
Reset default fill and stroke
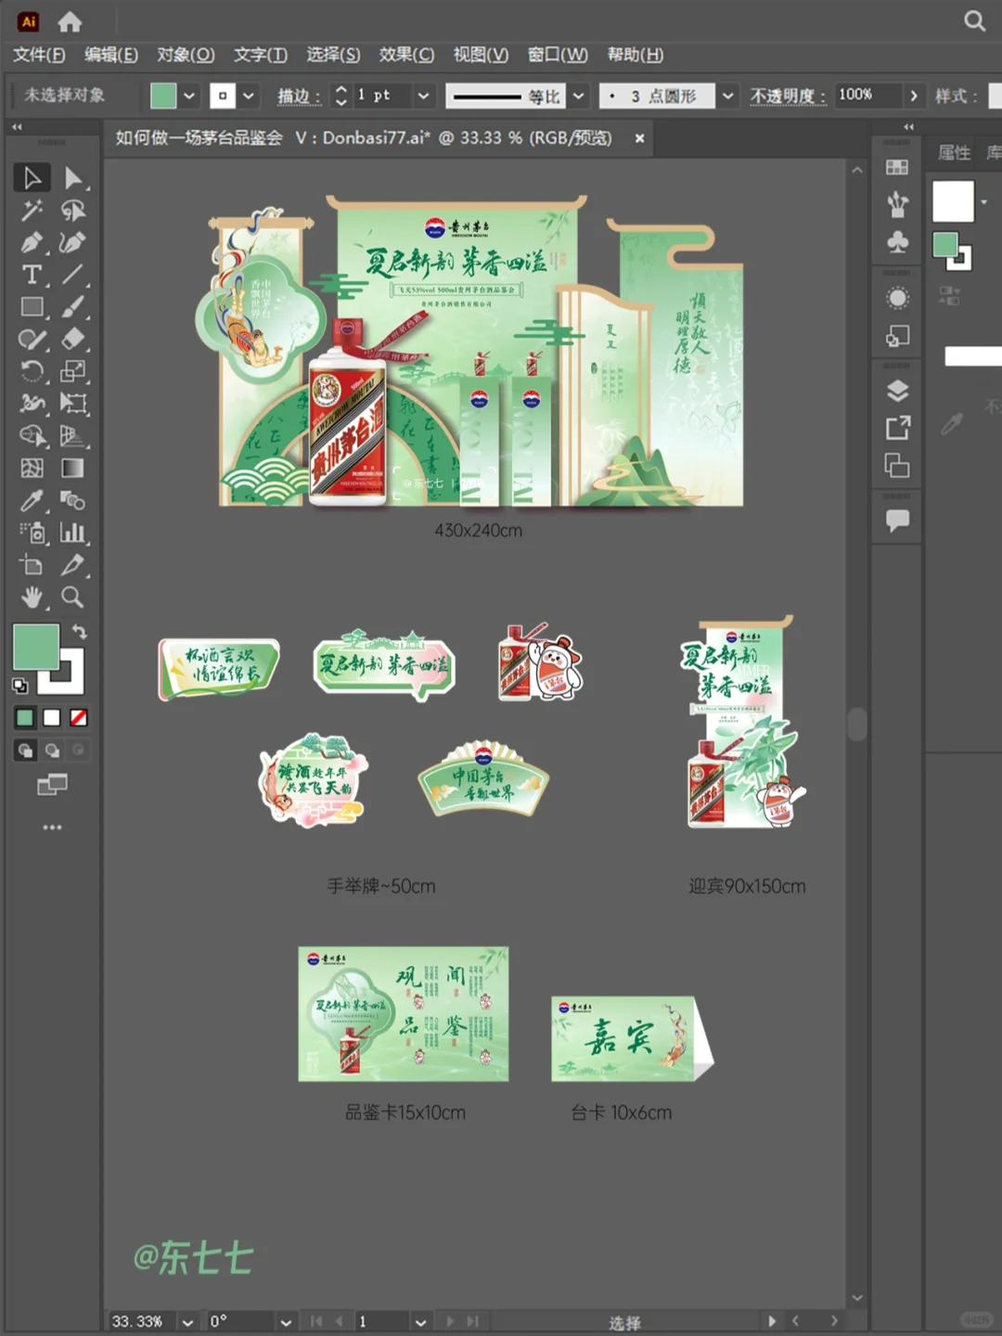pos(19,687)
